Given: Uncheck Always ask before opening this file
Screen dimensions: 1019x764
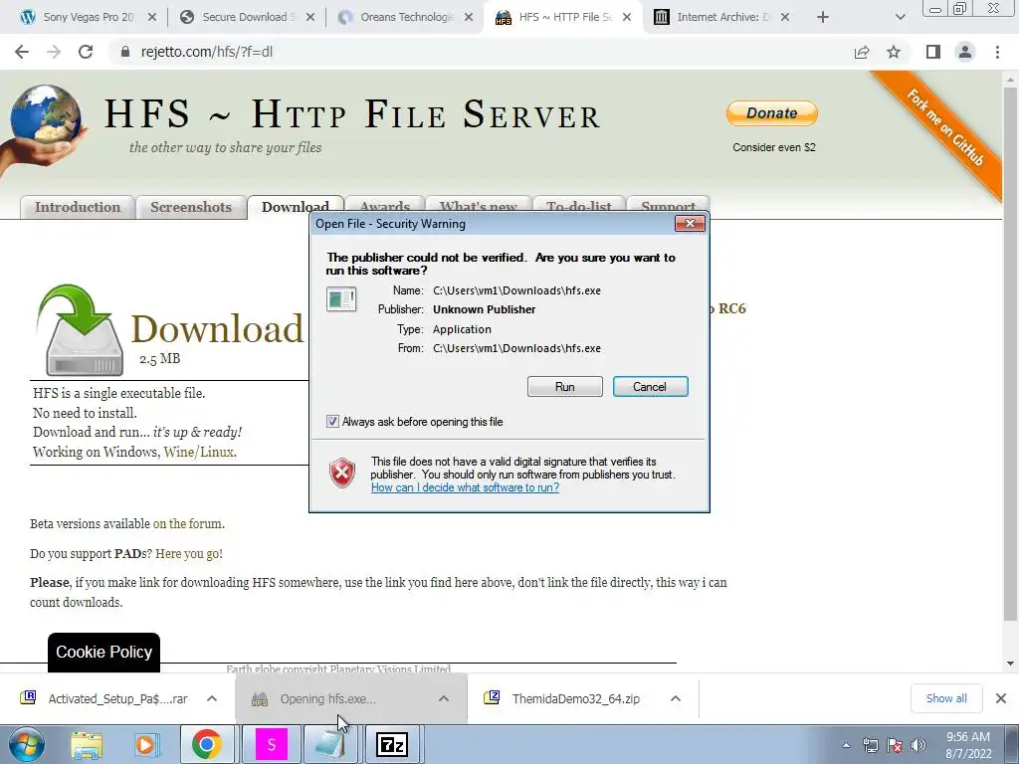Looking at the screenshot, I should tap(332, 422).
